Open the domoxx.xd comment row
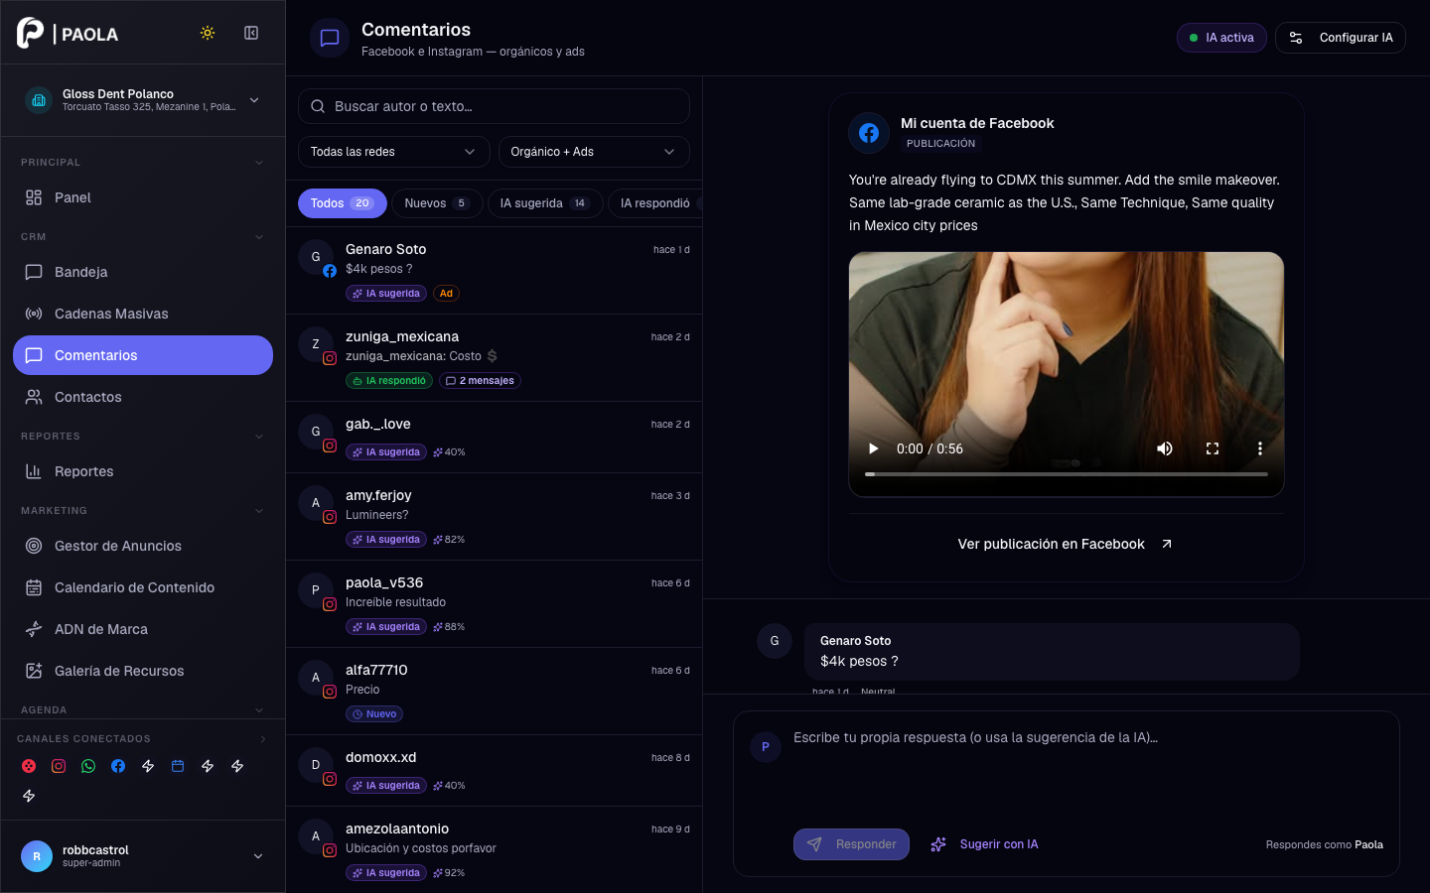Screen dimensions: 1430x893 click(495, 771)
